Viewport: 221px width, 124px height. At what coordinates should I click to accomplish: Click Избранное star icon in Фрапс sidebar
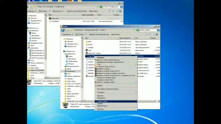64,39
